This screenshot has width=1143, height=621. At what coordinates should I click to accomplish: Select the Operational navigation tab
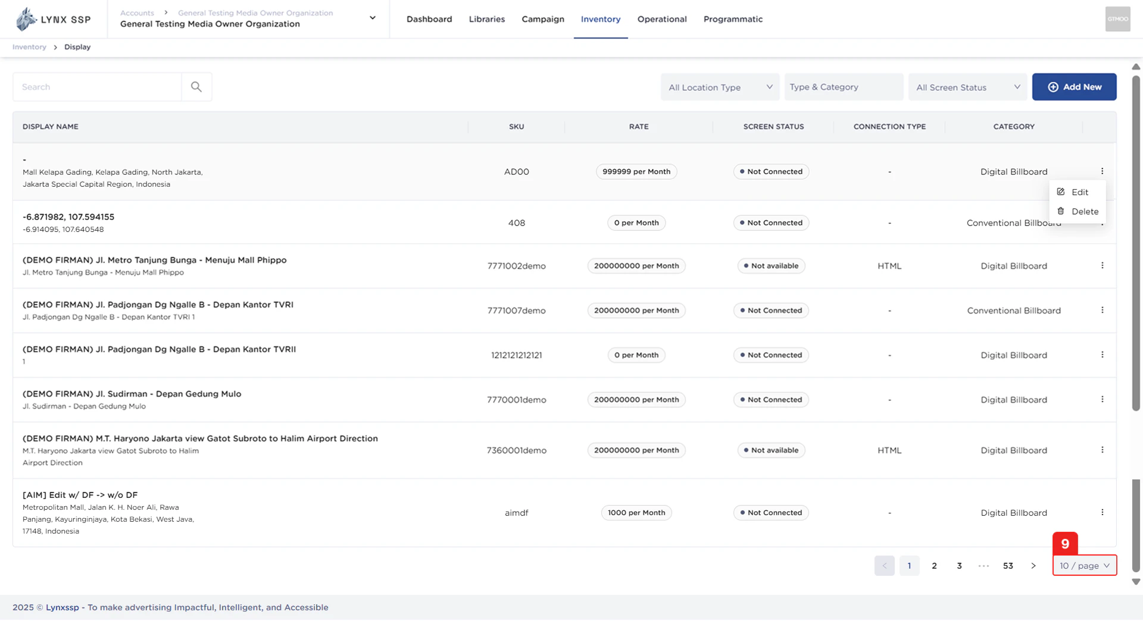coord(661,18)
